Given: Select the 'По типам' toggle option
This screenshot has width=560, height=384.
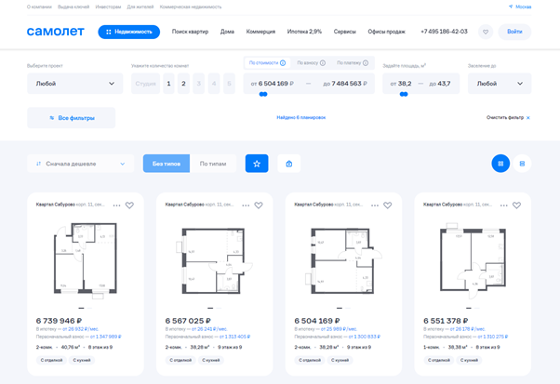Looking at the screenshot, I should point(213,164).
